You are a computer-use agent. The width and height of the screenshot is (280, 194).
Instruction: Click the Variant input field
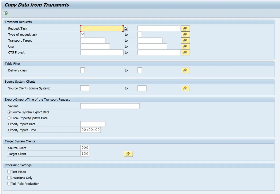point(110,106)
